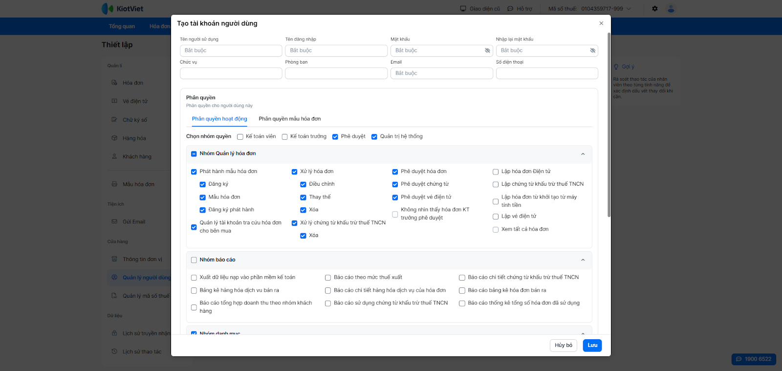
Task: Collapse the Nhóm báo cáo section
Action: [x=583, y=260]
